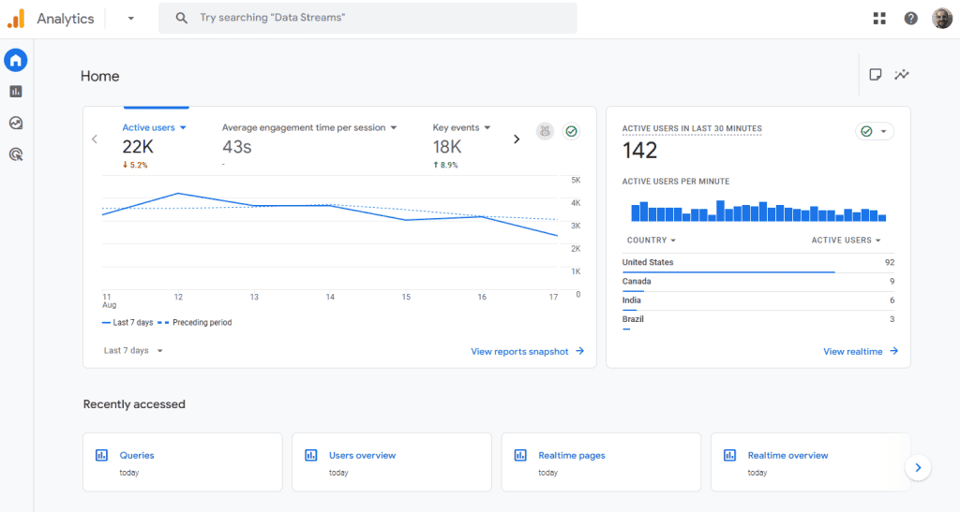Image resolution: width=960 pixels, height=512 pixels.
Task: Open the Insights sparkline icon
Action: pos(902,75)
